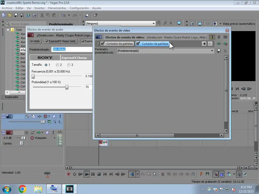Solo audio track 2
The width and height of the screenshot is (259, 194).
tap(53, 132)
